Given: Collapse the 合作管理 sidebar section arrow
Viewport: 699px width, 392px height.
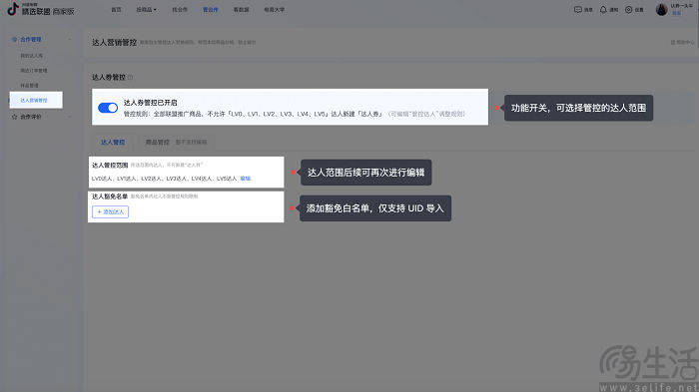Looking at the screenshot, I should (x=70, y=40).
